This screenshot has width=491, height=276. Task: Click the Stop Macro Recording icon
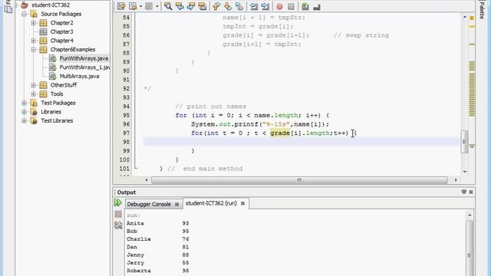tap(291, 7)
